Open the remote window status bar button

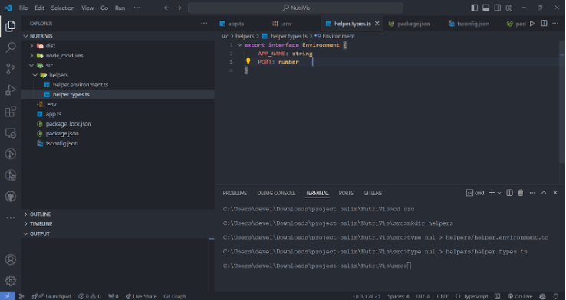tap(7, 296)
